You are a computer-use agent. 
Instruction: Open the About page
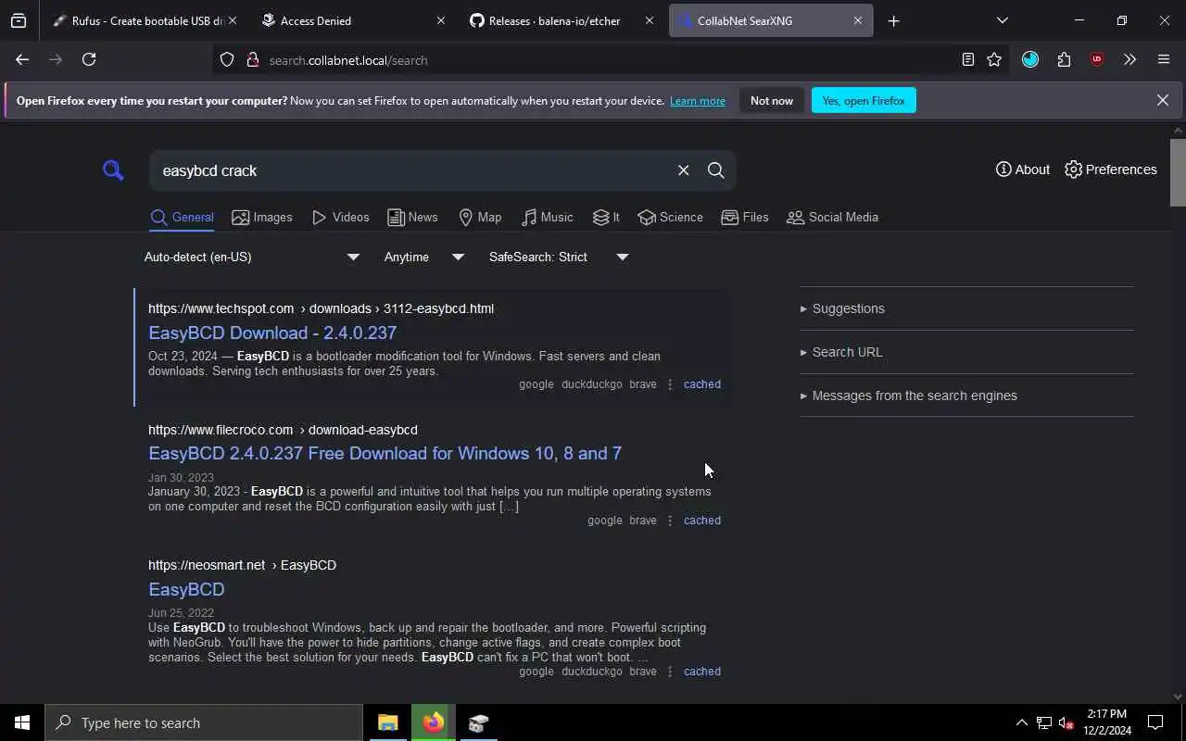[1023, 170]
